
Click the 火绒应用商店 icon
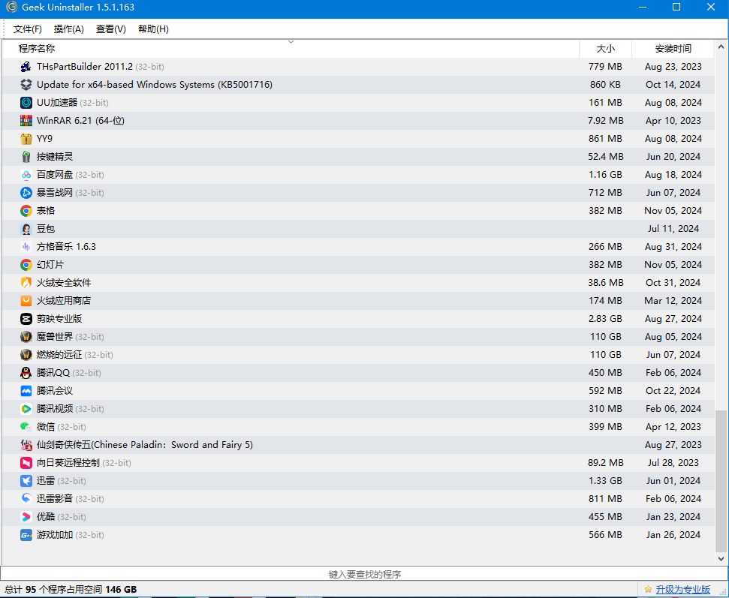click(x=26, y=301)
